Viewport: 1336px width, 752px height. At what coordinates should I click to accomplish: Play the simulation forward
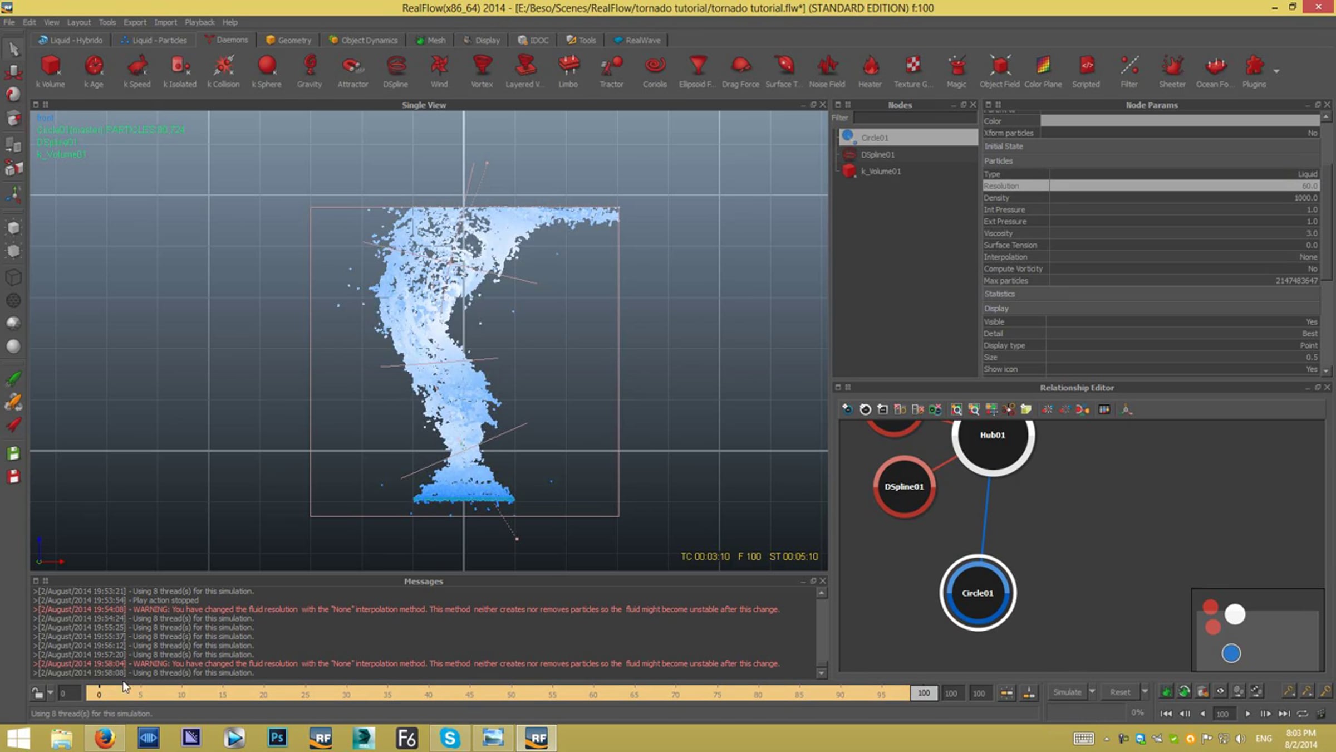tap(1248, 714)
